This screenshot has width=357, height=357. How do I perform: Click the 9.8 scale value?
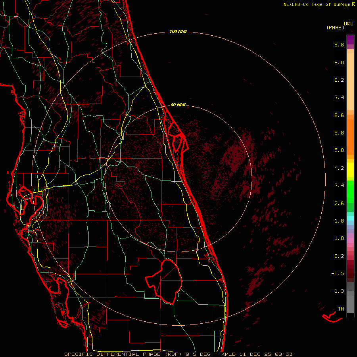point(339,44)
